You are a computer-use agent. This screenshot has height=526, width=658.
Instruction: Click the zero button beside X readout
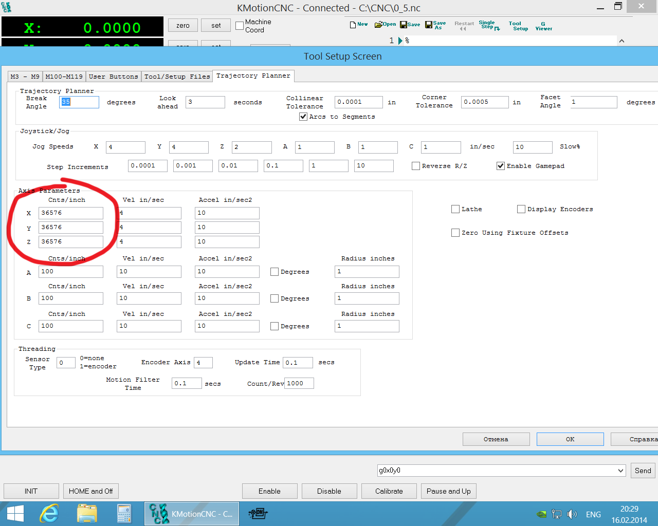coord(183,25)
